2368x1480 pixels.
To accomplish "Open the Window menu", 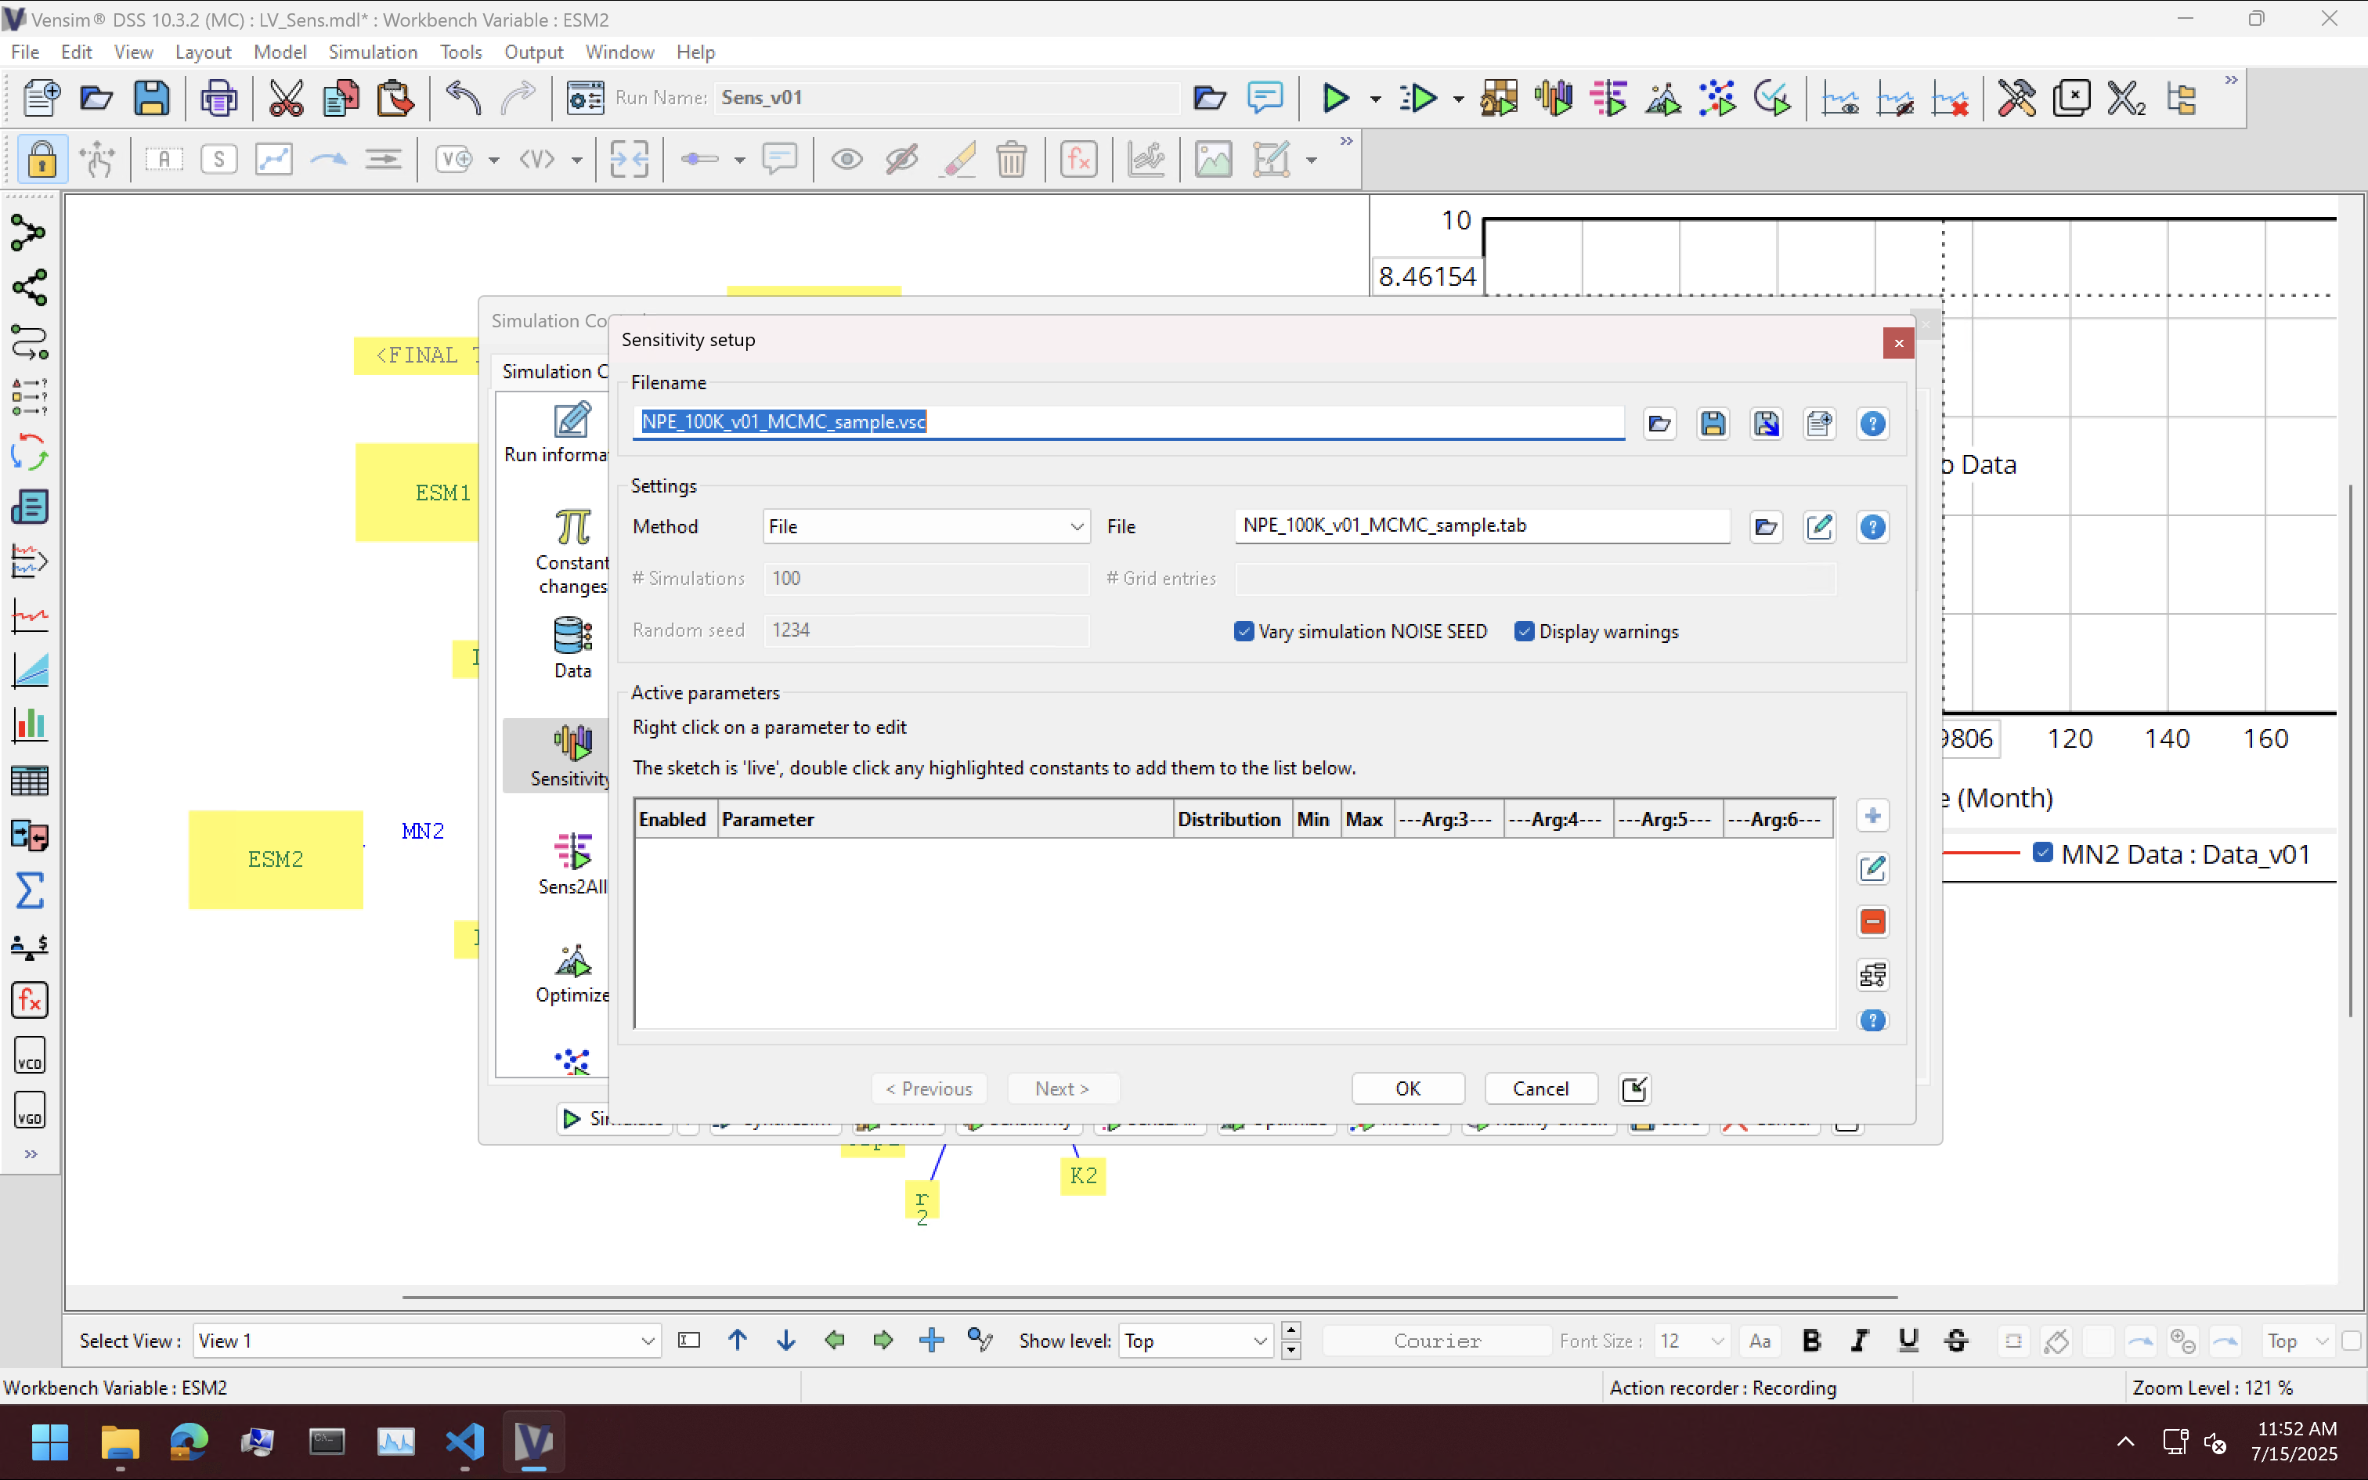I will [x=619, y=52].
